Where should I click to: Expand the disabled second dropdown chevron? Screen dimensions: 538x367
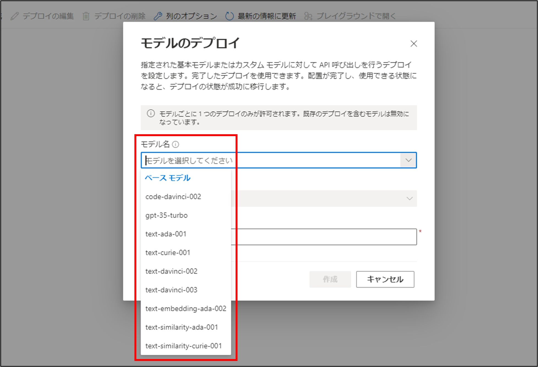pos(409,198)
